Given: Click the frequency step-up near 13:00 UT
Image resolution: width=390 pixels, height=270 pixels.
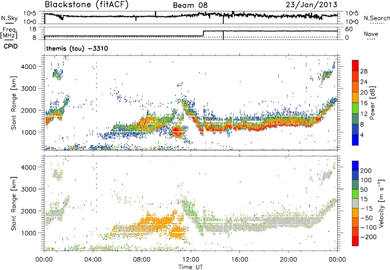Looking at the screenshot, I should pyautogui.click(x=203, y=34).
